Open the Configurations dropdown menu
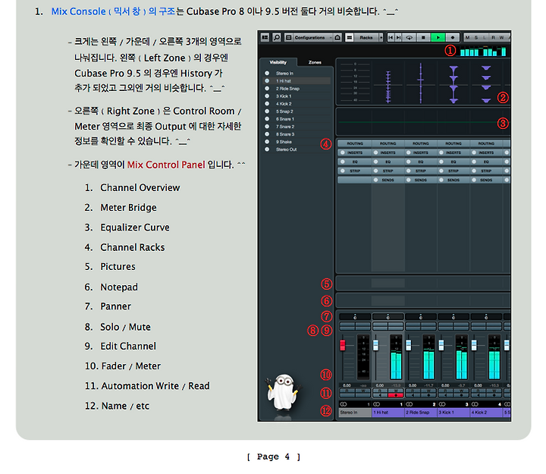Viewport: 546px width, 474px height. tap(312, 38)
